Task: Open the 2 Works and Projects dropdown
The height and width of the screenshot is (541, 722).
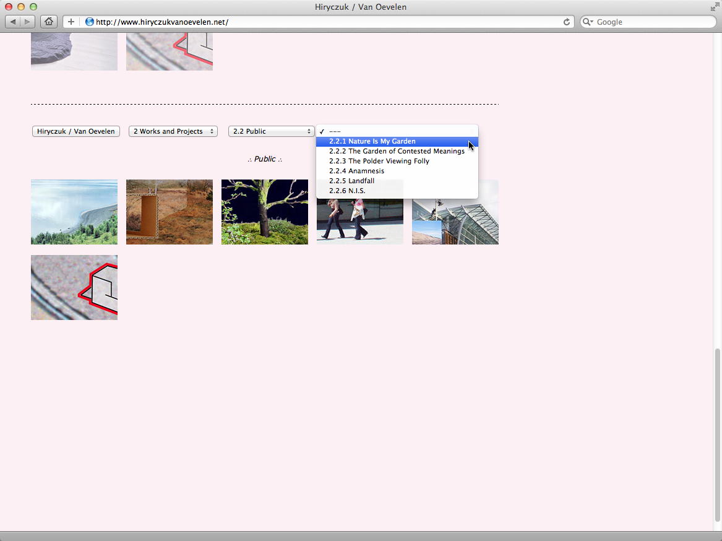Action: pos(173,131)
